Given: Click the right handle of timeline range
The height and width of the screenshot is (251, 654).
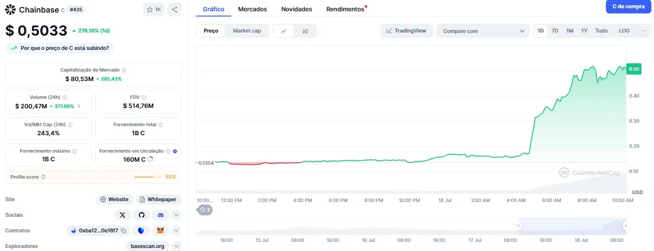Looking at the screenshot, I should click(625, 226).
